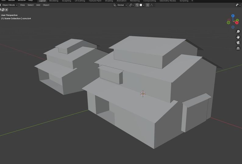Click the viewport visibility eye-cursor icon
The height and width of the screenshot is (164, 242).
click(237, 5)
